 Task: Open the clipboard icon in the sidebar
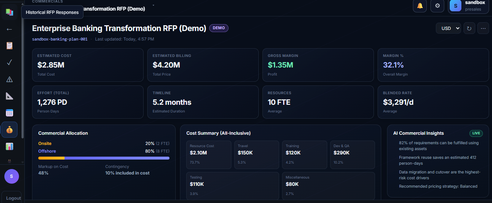click(x=9, y=46)
